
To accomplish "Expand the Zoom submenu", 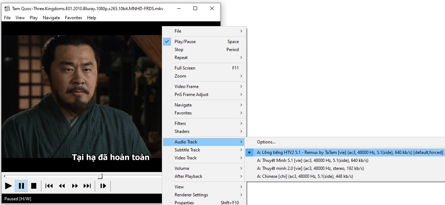I will tap(204, 76).
